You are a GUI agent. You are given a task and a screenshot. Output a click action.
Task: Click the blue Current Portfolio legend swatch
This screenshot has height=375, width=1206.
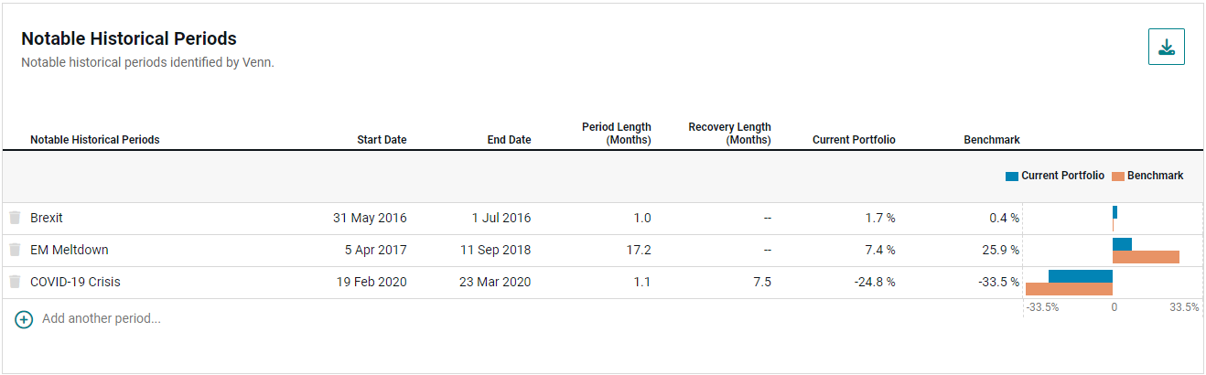1011,176
